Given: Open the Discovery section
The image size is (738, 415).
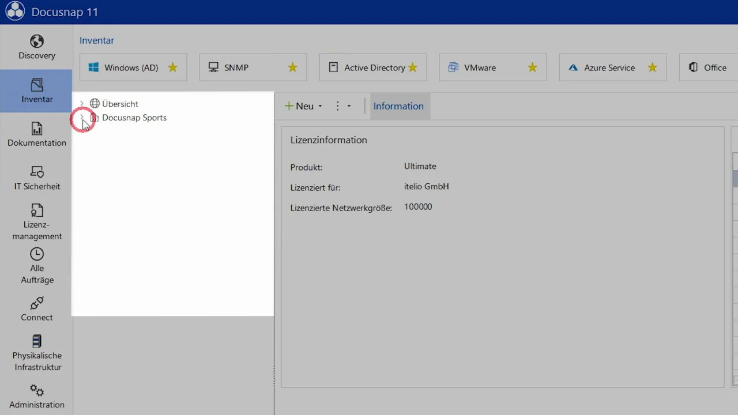Looking at the screenshot, I should click(36, 48).
